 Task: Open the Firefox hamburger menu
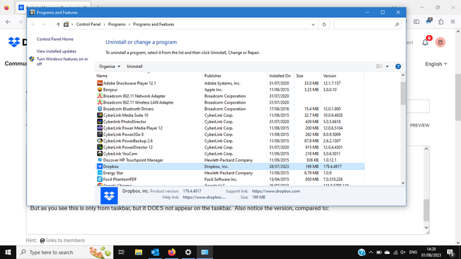coord(453,22)
